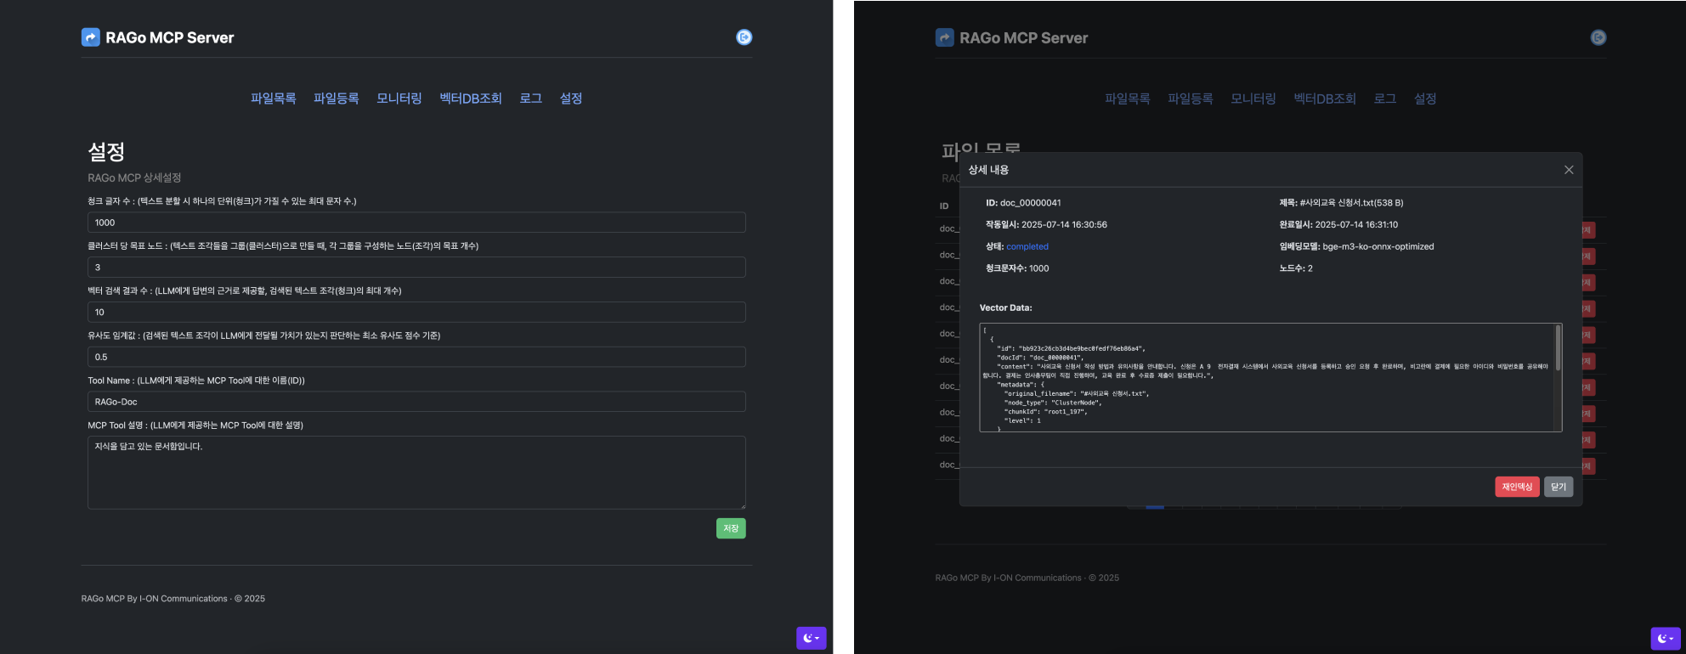Click the 클러스터 당 목표 노드 input field
Image resolution: width=1686 pixels, height=654 pixels.
pyautogui.click(x=416, y=268)
